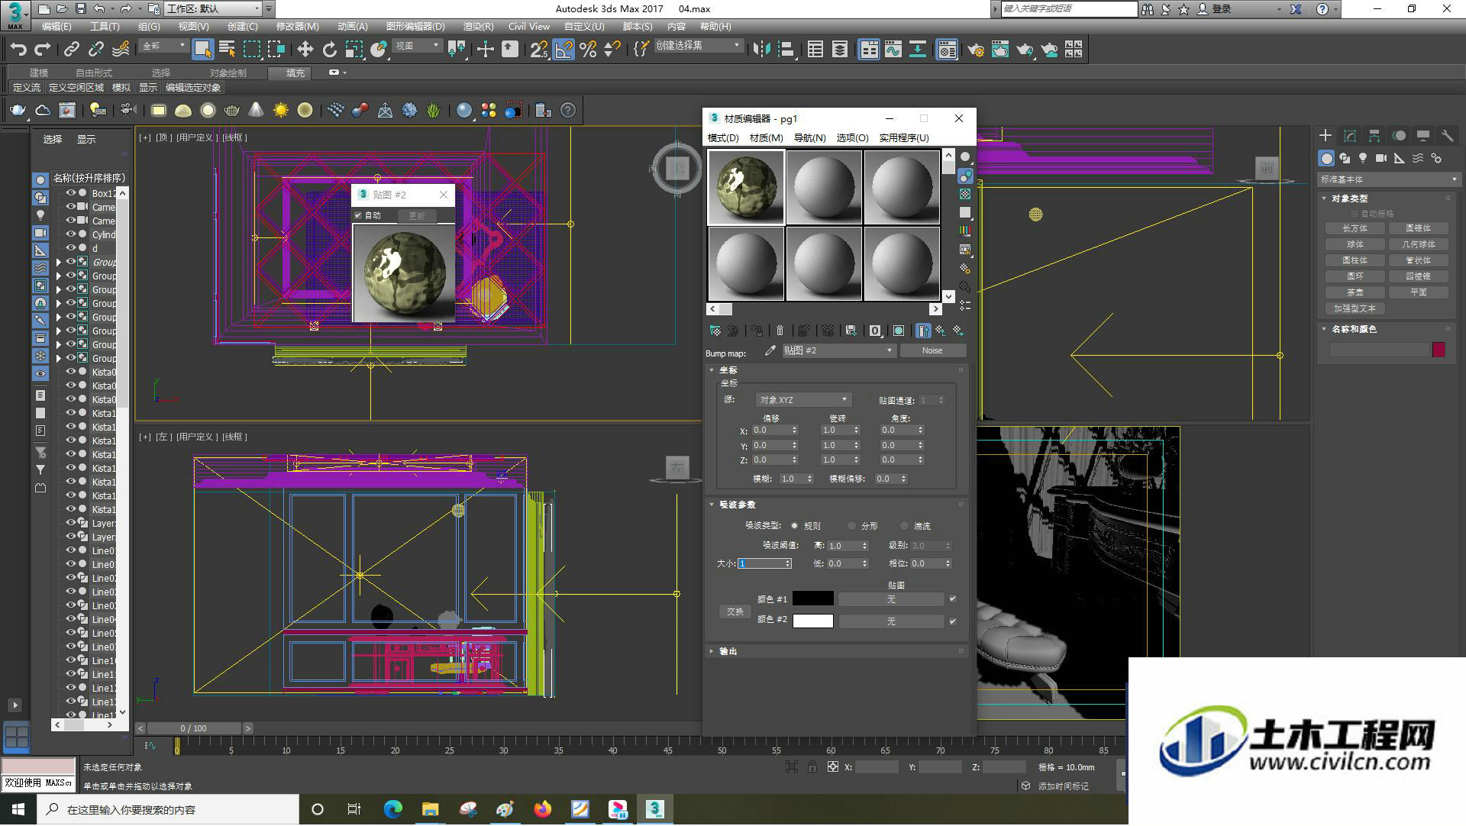
Task: Toggle visibility of object d
Action: tap(70, 248)
